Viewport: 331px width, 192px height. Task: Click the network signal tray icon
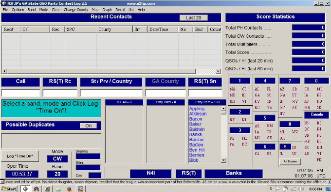[293, 189]
